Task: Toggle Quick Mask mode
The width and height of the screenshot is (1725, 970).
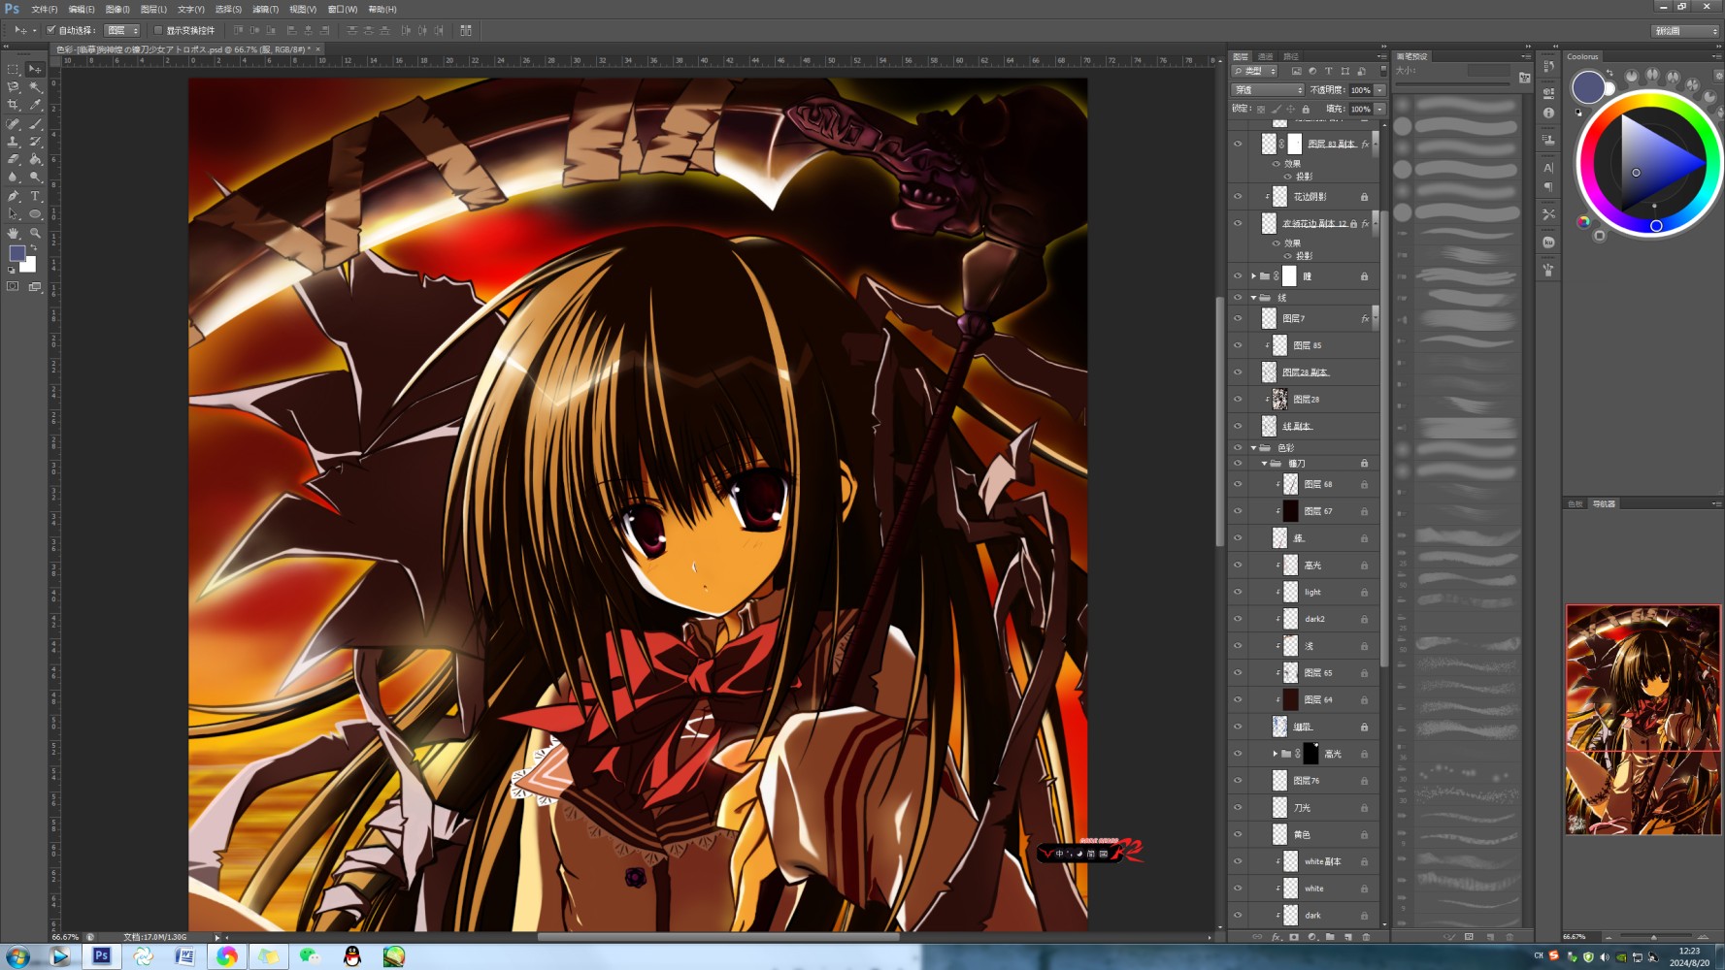Action: coord(13,286)
